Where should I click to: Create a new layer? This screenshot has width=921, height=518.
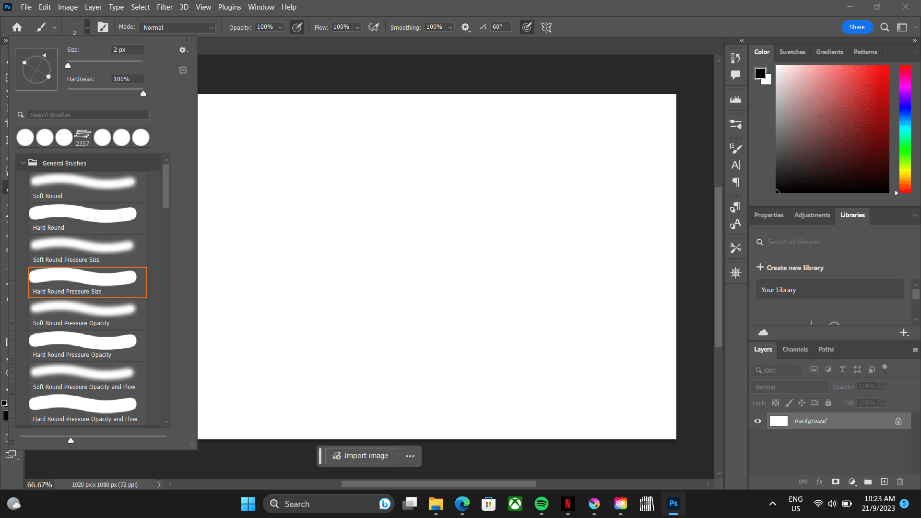pyautogui.click(x=885, y=482)
